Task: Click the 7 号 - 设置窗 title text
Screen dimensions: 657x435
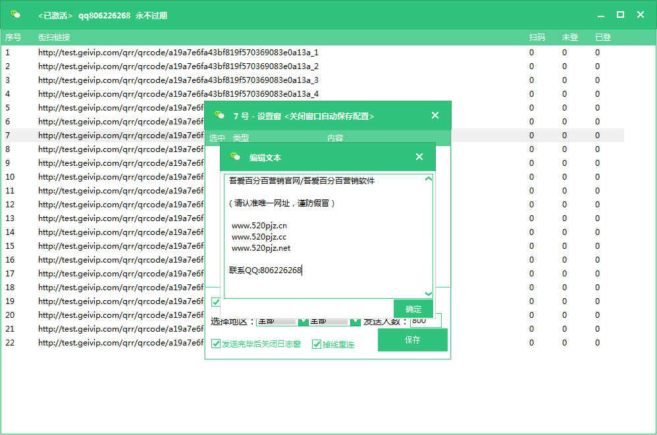Action: coord(303,116)
